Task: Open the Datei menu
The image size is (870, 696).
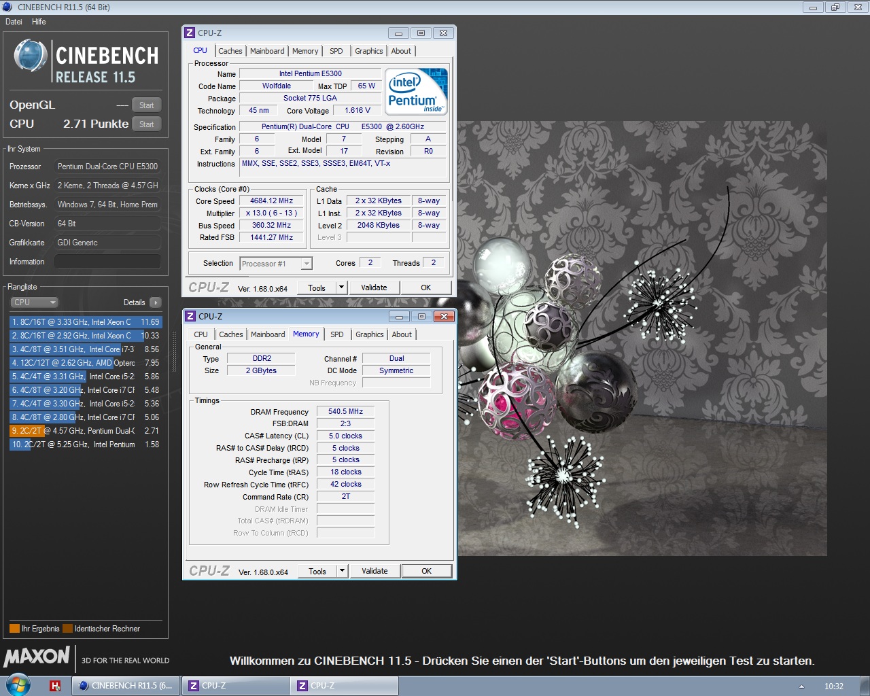Action: coord(14,22)
